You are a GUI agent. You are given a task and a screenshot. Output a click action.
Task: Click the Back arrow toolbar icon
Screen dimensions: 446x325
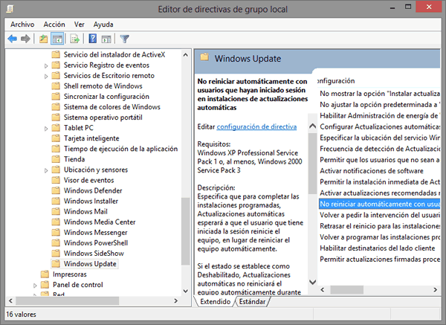tap(12, 39)
